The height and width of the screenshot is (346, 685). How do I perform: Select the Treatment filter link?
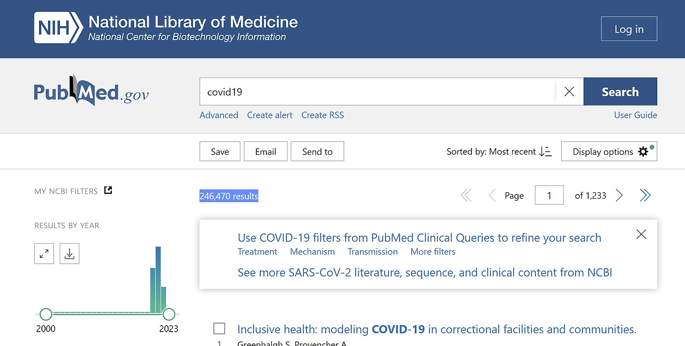(x=257, y=252)
